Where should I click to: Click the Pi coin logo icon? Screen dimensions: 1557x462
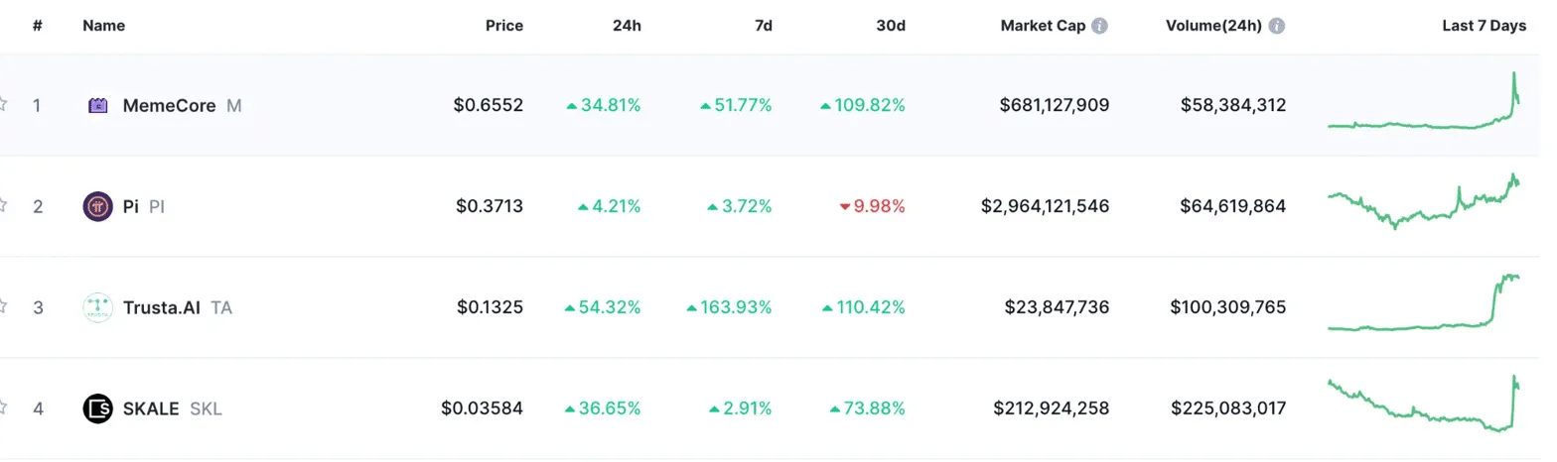[x=97, y=206]
